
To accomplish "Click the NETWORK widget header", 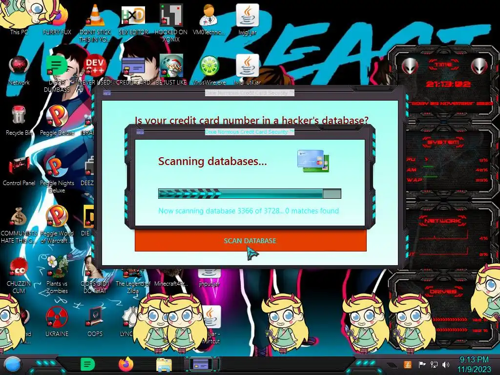I will [x=442, y=221].
